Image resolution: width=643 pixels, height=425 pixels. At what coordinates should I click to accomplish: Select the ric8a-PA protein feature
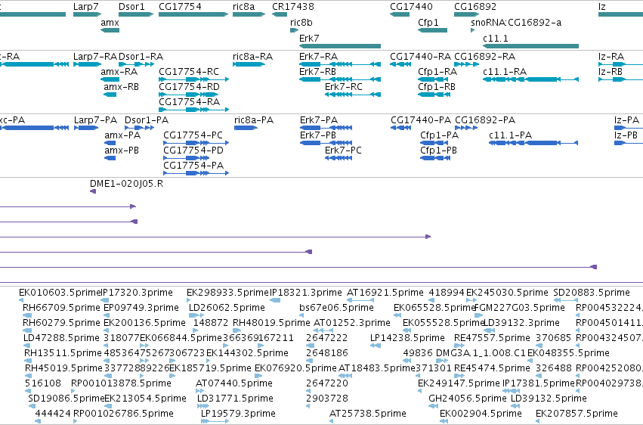(246, 128)
